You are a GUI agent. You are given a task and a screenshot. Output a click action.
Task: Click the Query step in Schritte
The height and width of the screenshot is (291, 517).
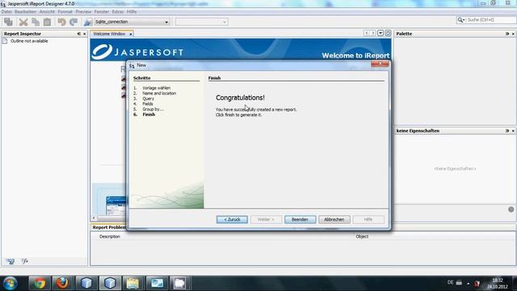[x=148, y=99]
